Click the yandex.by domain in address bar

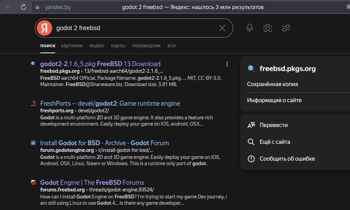pyautogui.click(x=58, y=7)
